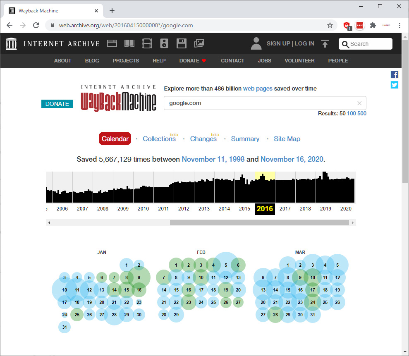Open Chrome's three-dot menu
The image size is (409, 356).
399,25
